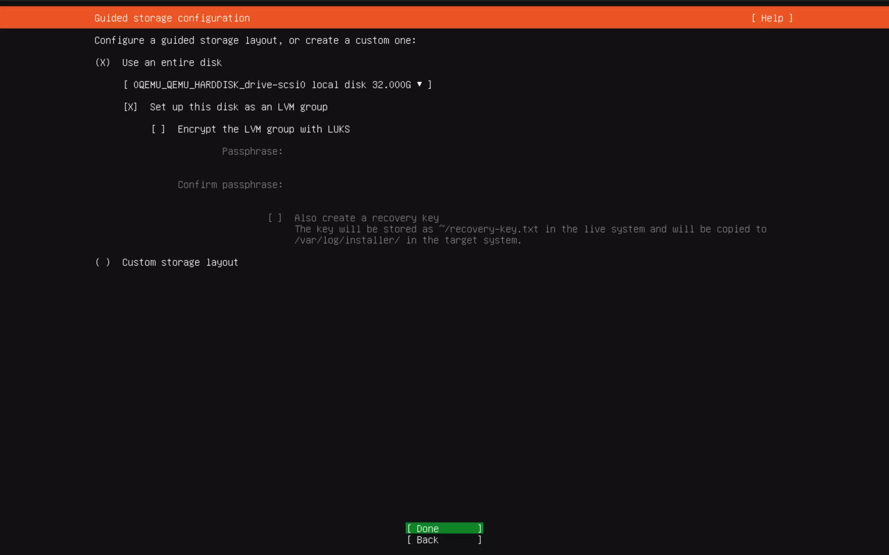The width and height of the screenshot is (889, 555).
Task: Click the "Configure a guided storage layout" heading
Action: tap(255, 40)
